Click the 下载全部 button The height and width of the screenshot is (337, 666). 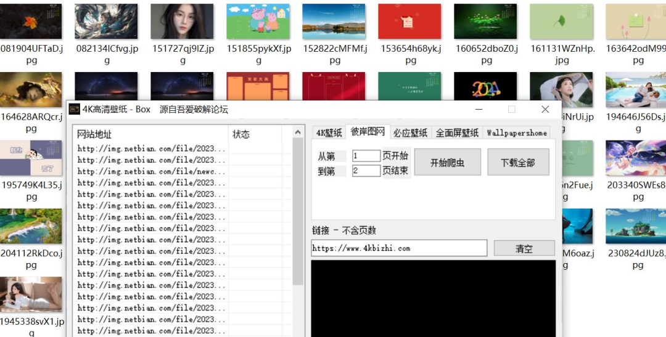[518, 162]
